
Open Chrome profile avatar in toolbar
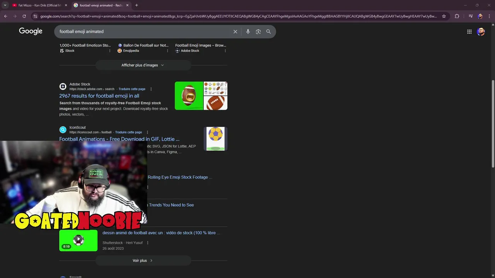[x=480, y=16]
